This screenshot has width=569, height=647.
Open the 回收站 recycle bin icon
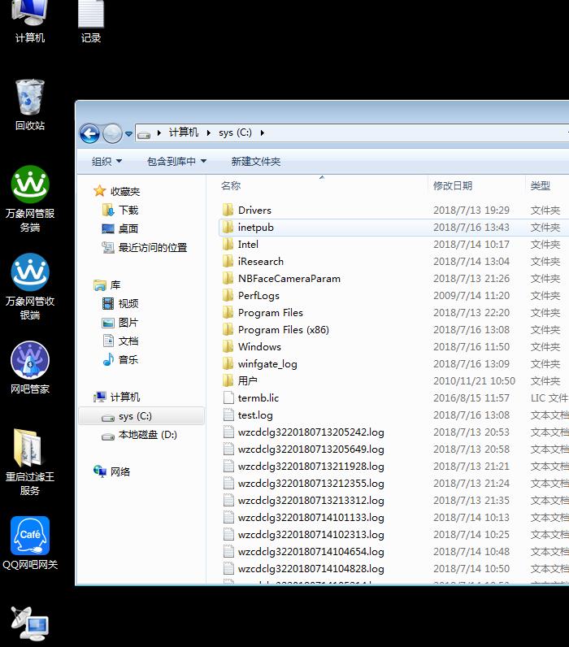click(30, 105)
